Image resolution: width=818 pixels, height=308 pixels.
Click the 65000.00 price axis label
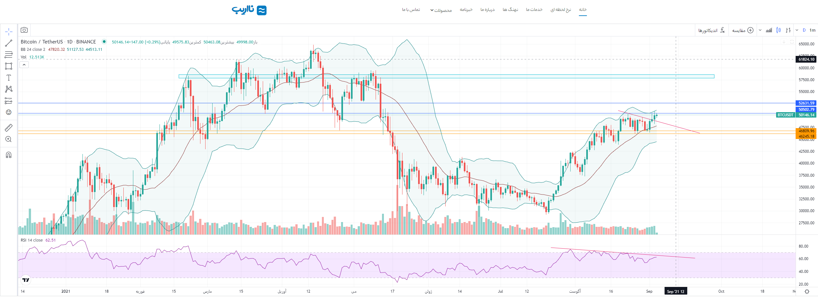[806, 44]
